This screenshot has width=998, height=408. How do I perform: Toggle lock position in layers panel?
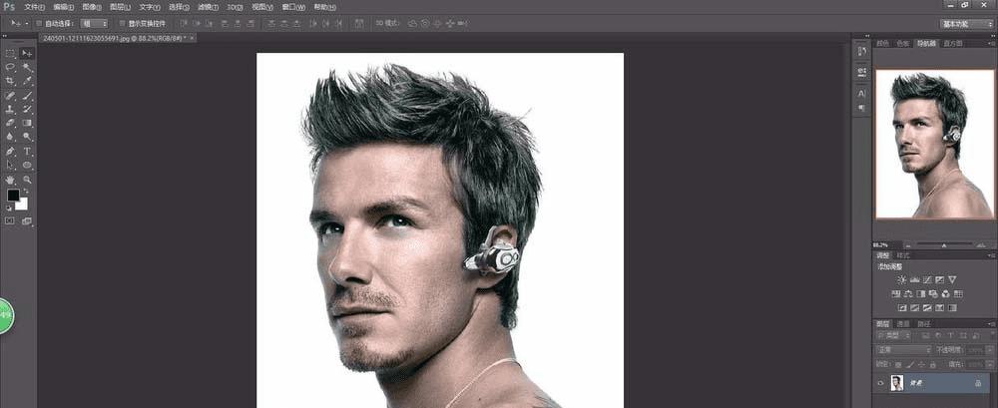tap(921, 365)
